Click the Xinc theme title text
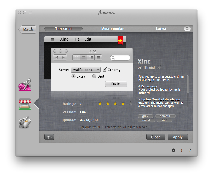Screen dimensions: 213x178 (144, 62)
